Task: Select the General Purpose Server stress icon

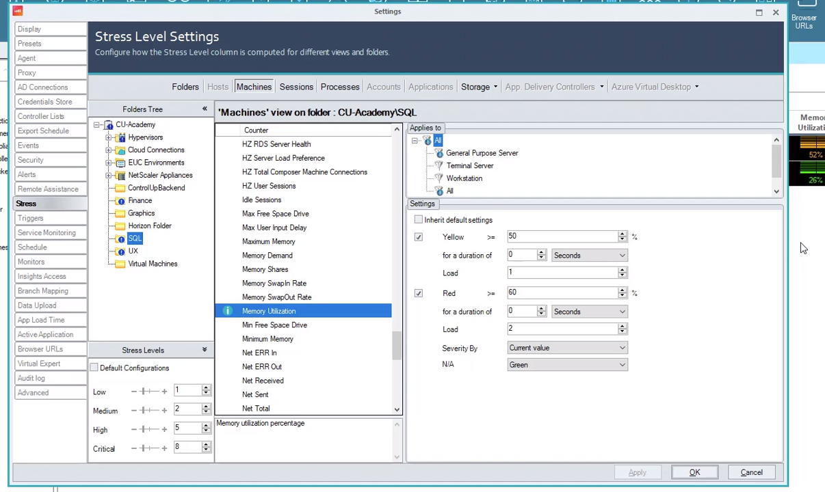Action: [439, 153]
